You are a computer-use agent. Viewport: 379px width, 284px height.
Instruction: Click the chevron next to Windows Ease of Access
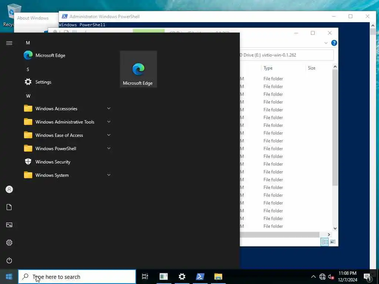click(109, 135)
